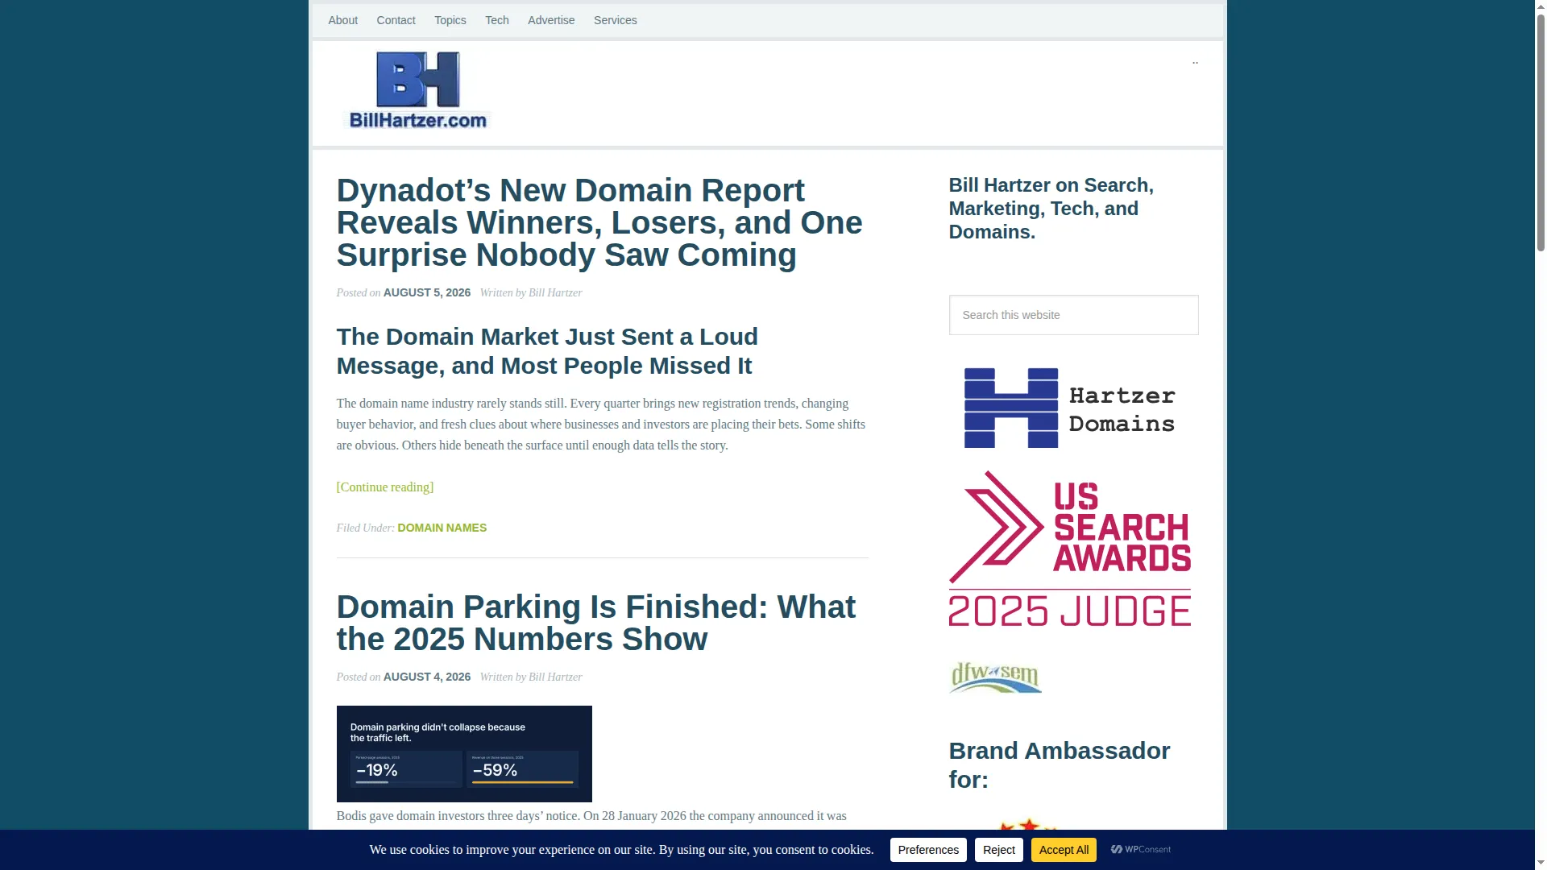This screenshot has width=1547, height=870.
Task: Open the domain parking chart thumbnail
Action: 464,754
